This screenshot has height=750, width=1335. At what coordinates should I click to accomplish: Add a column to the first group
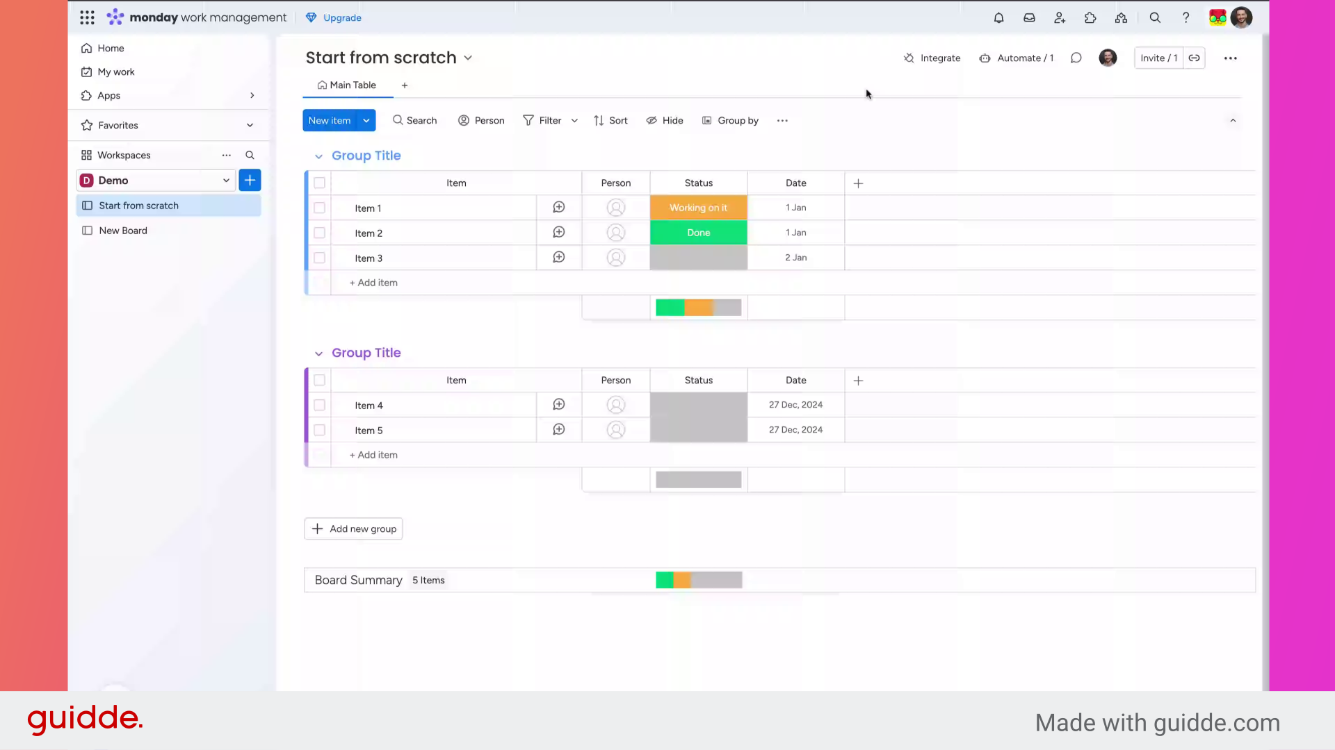coord(858,183)
